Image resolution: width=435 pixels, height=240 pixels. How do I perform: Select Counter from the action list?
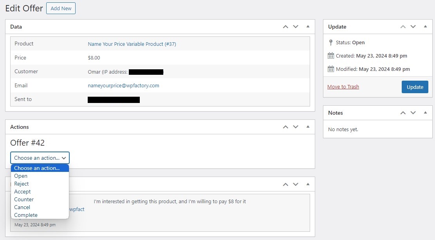(23, 199)
